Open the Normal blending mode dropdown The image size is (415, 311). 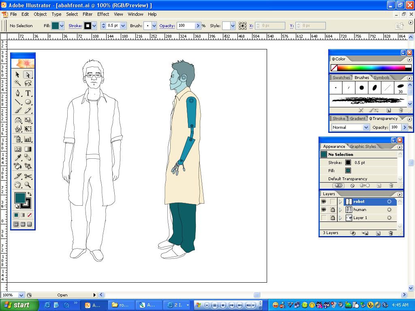point(366,128)
